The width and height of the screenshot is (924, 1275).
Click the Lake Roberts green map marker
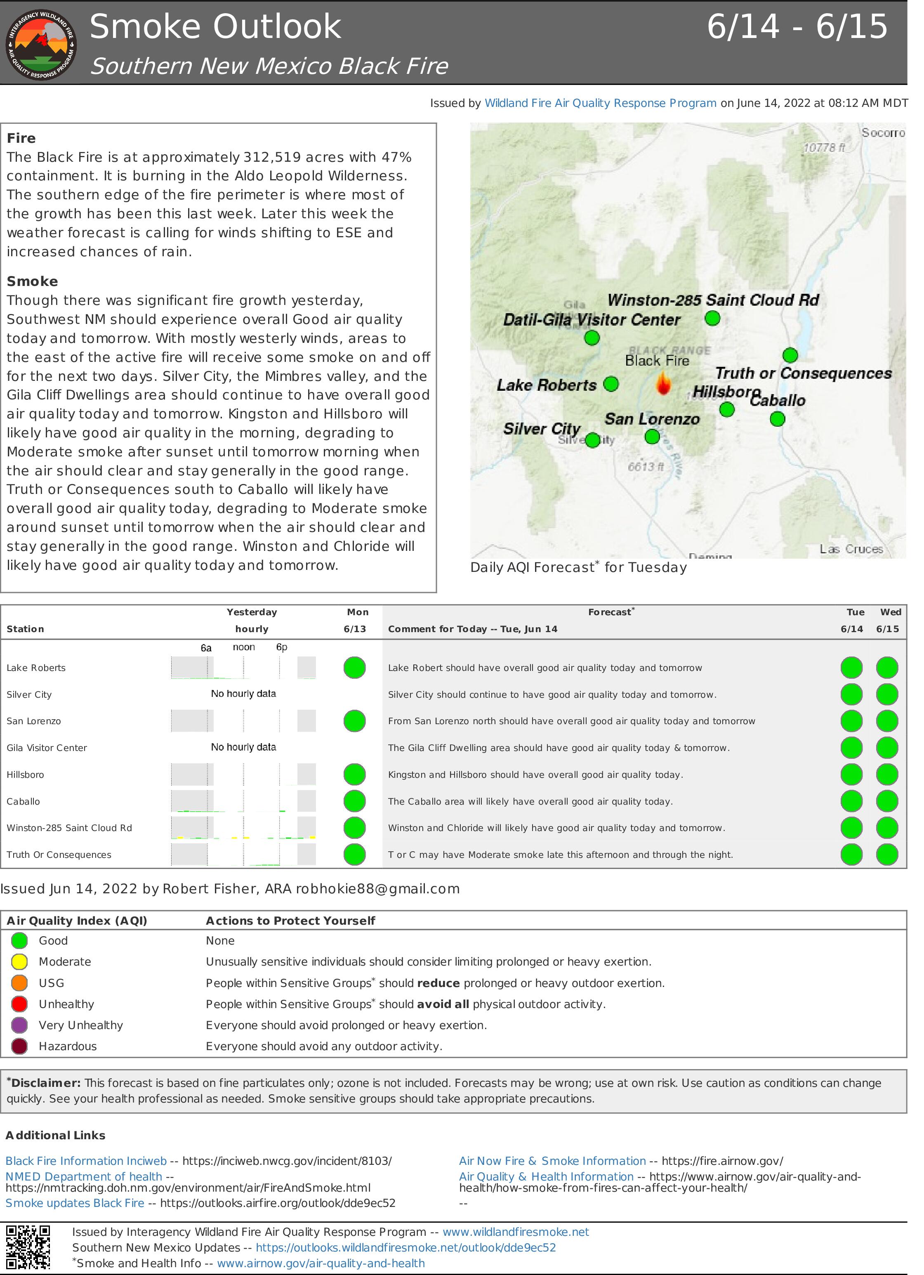610,384
